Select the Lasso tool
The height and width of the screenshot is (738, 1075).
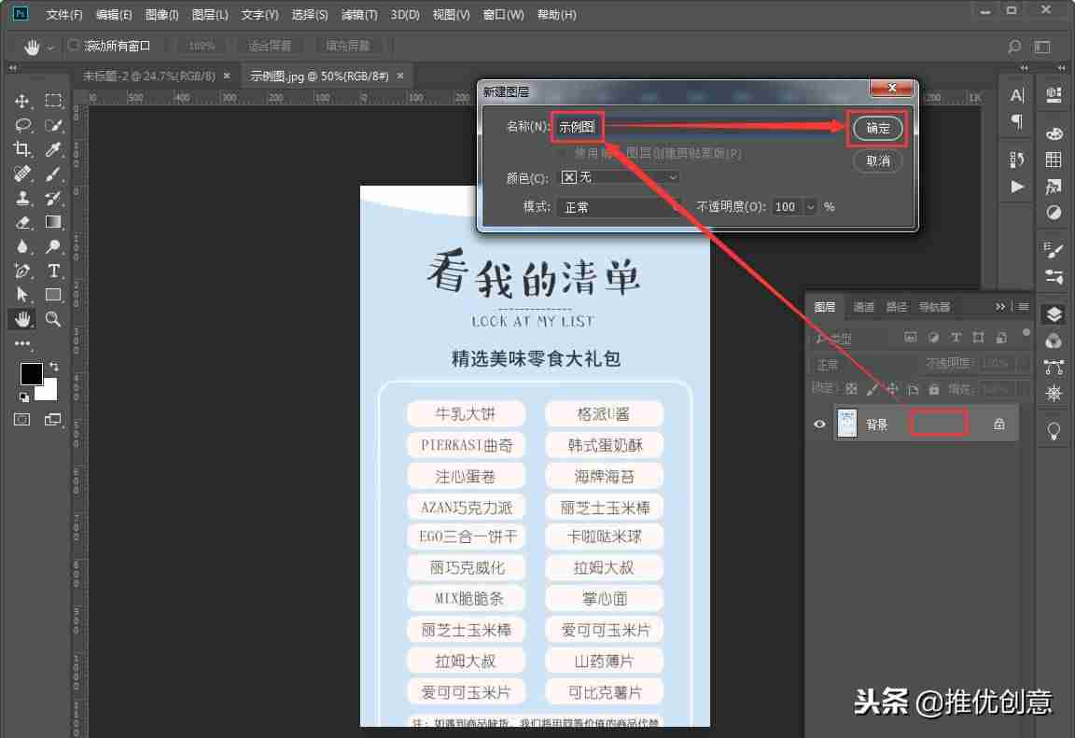point(22,125)
